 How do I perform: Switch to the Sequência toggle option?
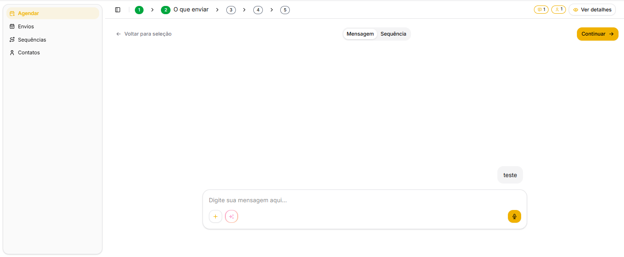(393, 34)
